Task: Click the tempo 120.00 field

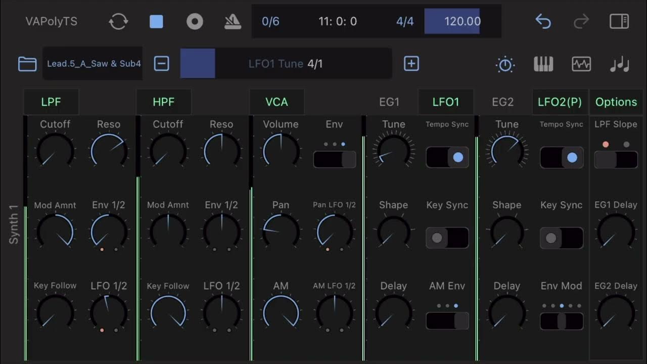Action: [x=452, y=21]
